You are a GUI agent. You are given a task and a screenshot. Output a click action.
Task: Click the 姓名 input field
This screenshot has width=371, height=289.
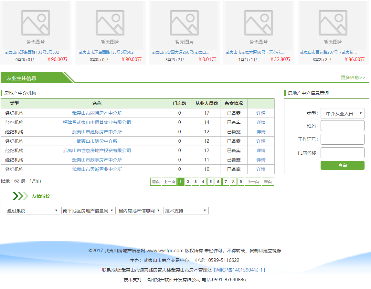click(x=342, y=126)
